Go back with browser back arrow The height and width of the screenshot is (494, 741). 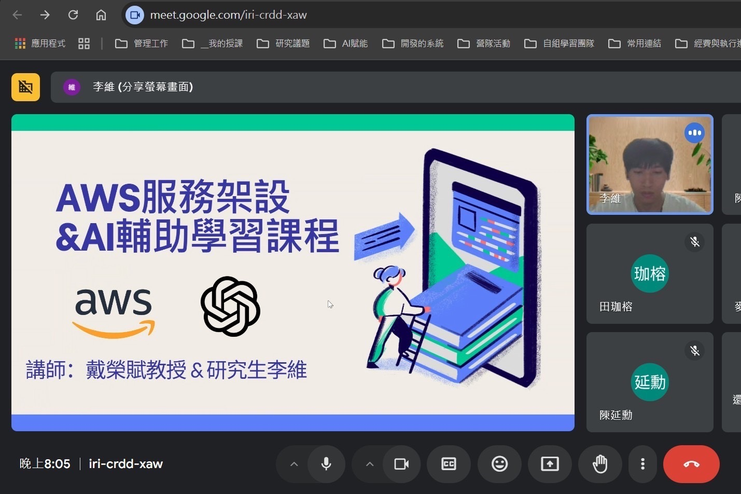pos(17,15)
